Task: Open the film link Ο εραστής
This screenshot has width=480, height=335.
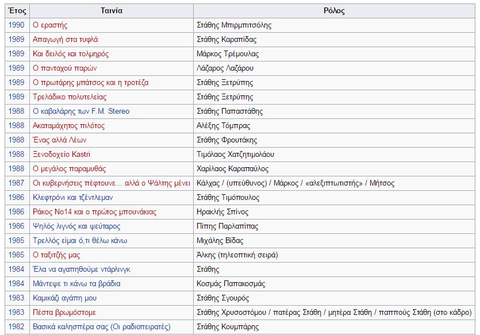Action: [50, 25]
